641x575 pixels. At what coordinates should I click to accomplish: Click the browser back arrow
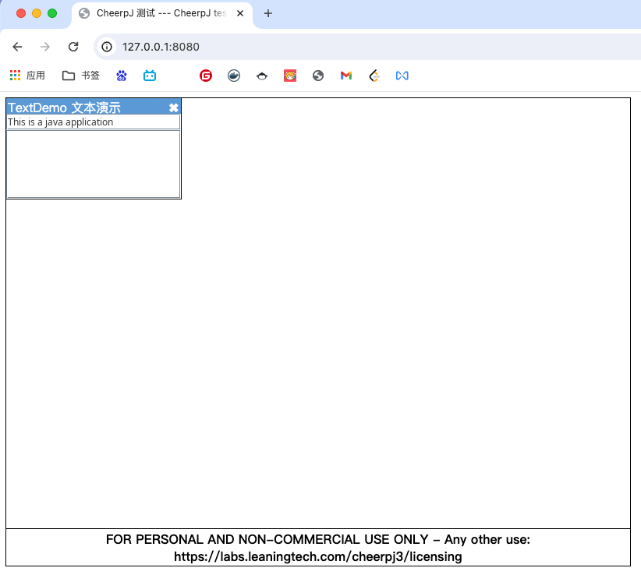click(x=17, y=47)
